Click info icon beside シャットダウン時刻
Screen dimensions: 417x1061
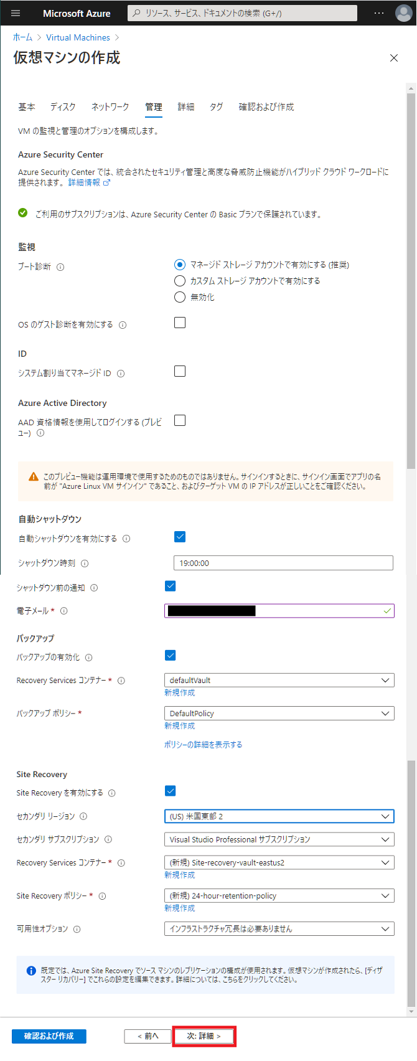(x=85, y=564)
